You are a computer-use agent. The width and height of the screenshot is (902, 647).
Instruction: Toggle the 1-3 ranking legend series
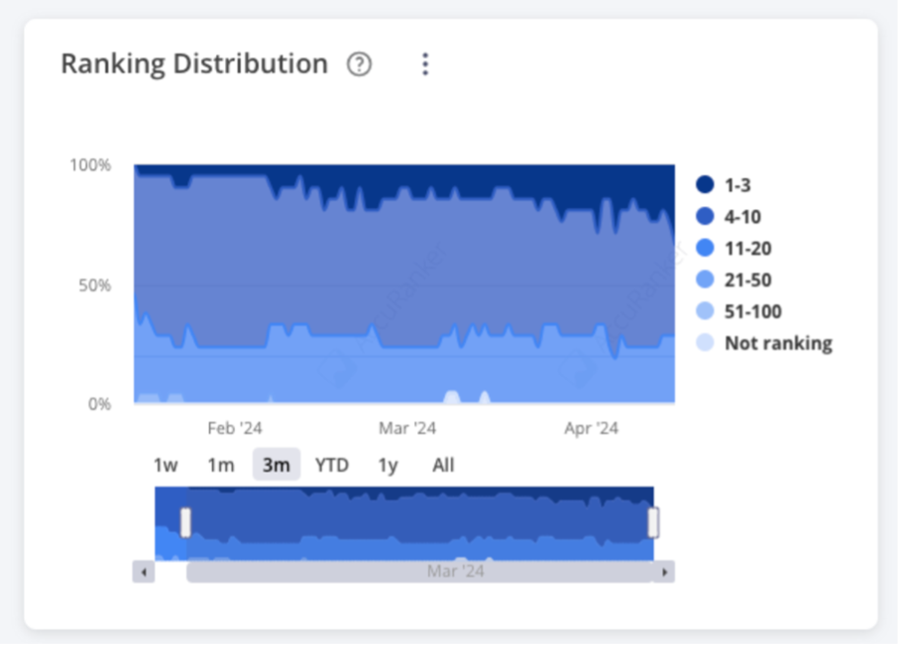coord(736,185)
